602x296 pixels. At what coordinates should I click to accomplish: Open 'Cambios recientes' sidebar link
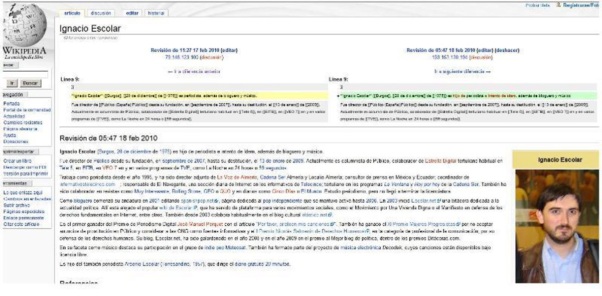pos(23,122)
